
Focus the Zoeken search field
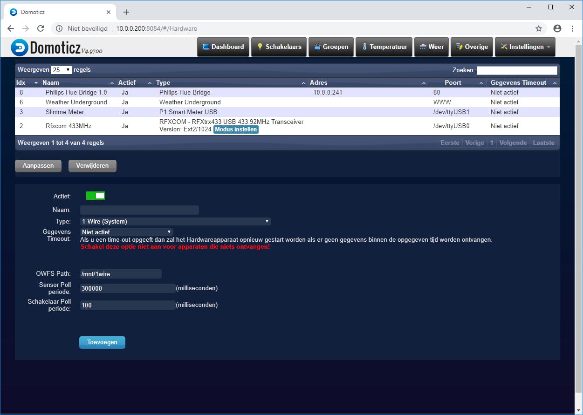(x=517, y=70)
